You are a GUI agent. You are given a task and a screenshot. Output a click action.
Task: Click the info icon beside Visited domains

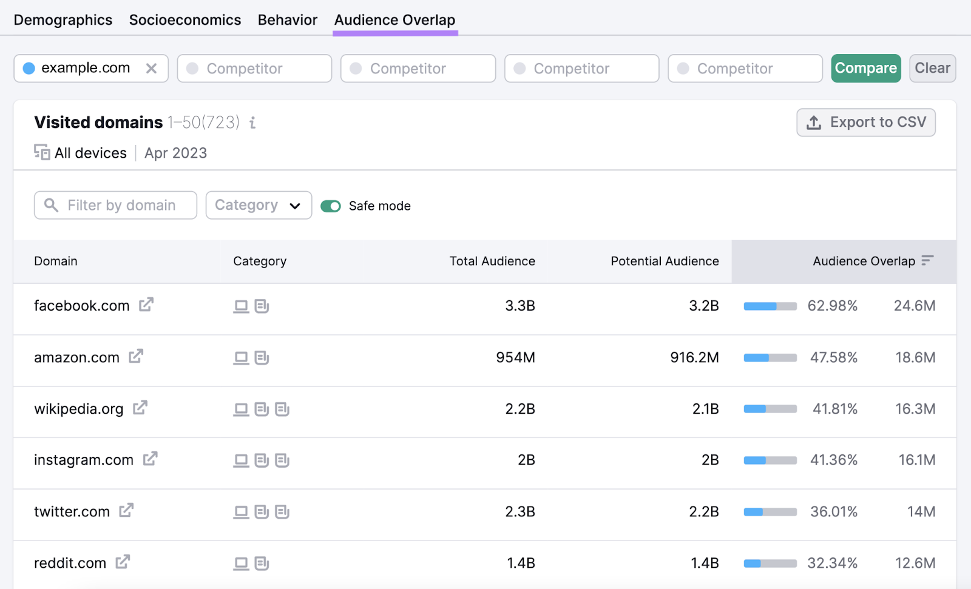(252, 123)
